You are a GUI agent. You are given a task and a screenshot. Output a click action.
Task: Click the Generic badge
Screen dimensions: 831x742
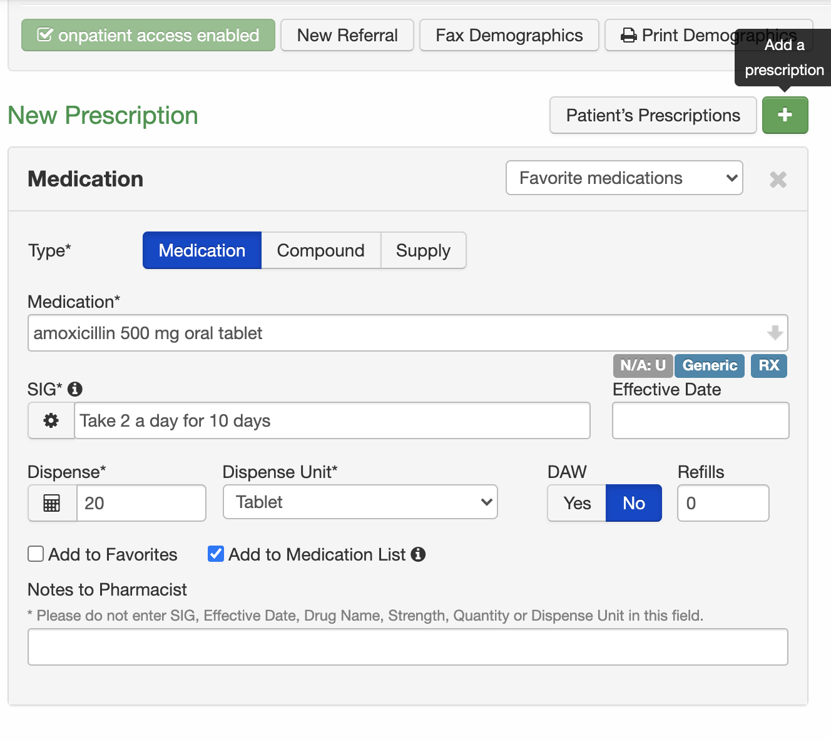coord(710,365)
